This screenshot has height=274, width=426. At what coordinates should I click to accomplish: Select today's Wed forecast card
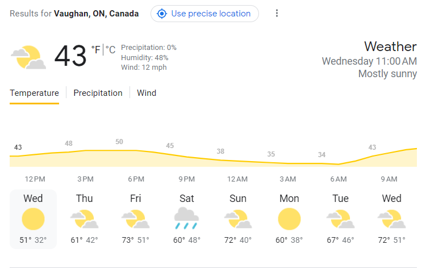(x=33, y=219)
